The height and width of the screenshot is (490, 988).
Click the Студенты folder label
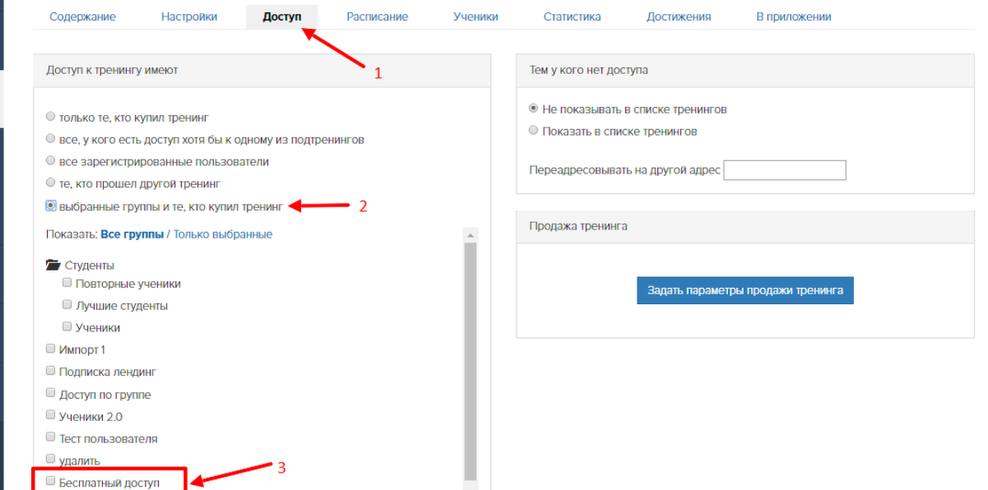(x=89, y=266)
